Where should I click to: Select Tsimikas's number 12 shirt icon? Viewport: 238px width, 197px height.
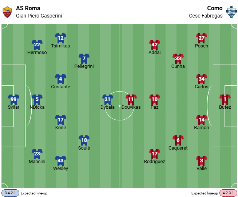[x=60, y=38]
